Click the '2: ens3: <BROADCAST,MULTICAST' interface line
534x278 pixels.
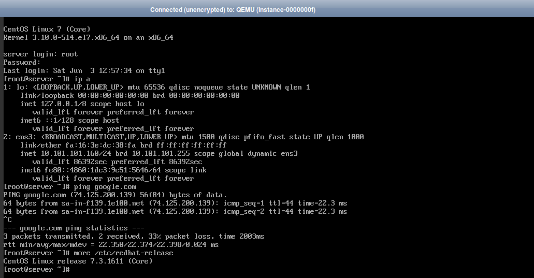[183, 137]
